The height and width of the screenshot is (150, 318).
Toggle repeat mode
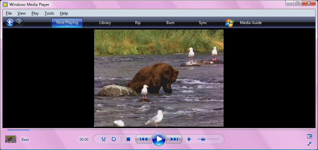[x=114, y=139]
